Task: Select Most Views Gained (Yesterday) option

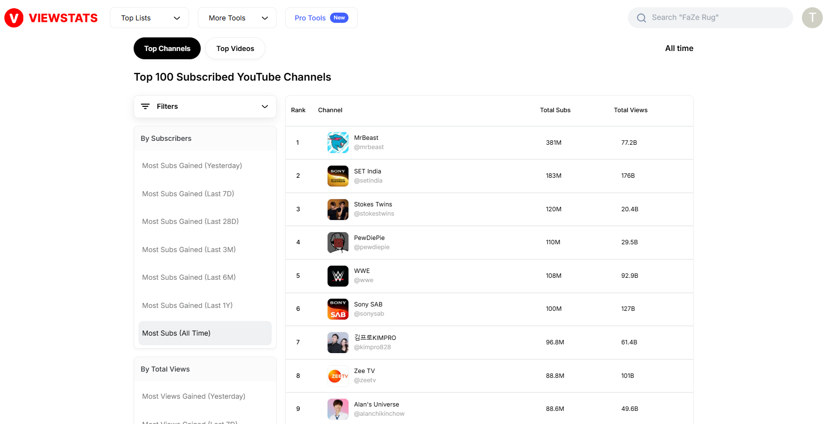Action: 193,396
